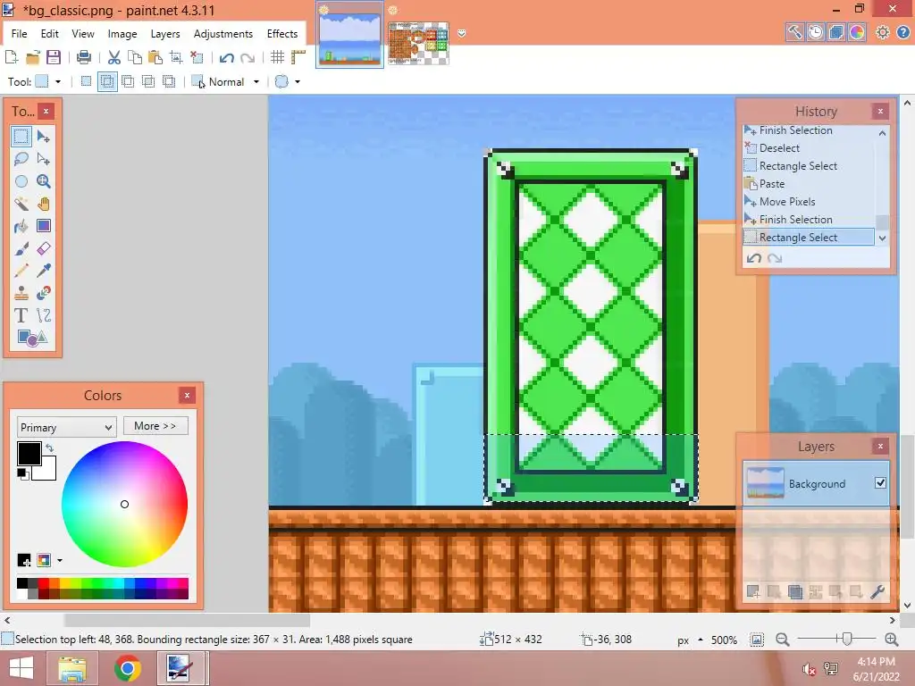
Task: Select the Paintbrush tool
Action: point(21,248)
